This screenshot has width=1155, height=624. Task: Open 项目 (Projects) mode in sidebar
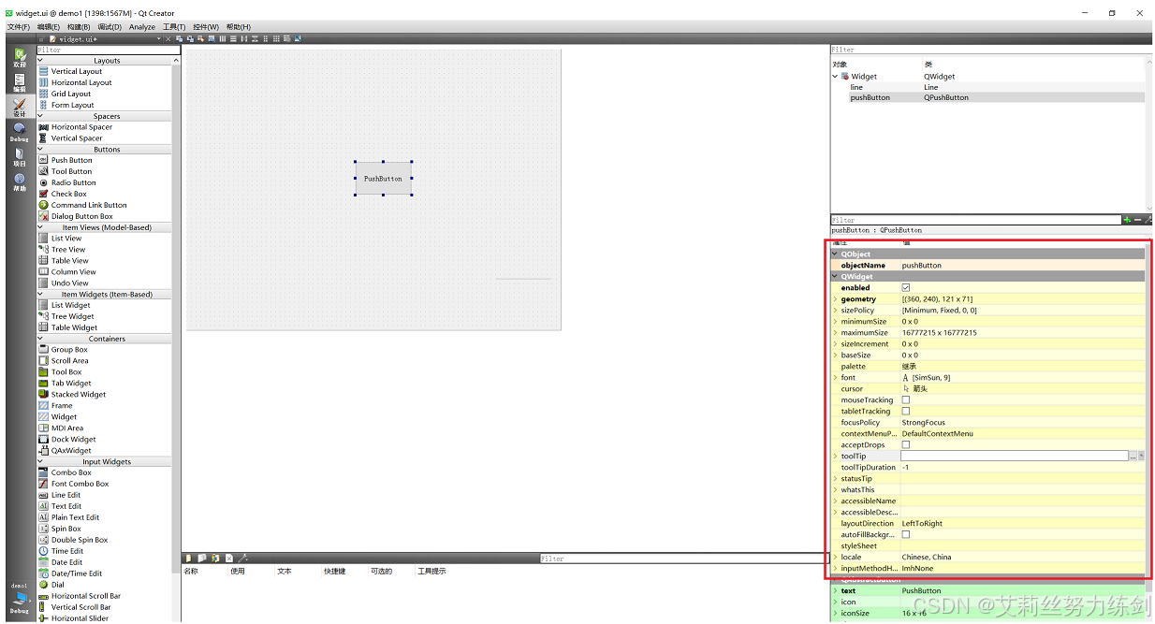[20, 156]
